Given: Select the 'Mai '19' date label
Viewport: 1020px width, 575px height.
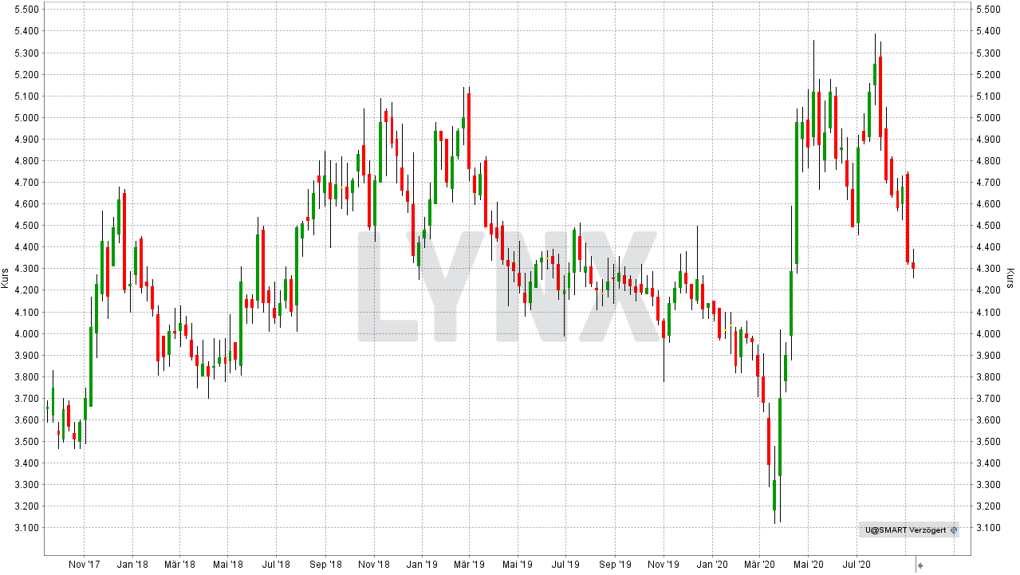Looking at the screenshot, I should point(517,565).
